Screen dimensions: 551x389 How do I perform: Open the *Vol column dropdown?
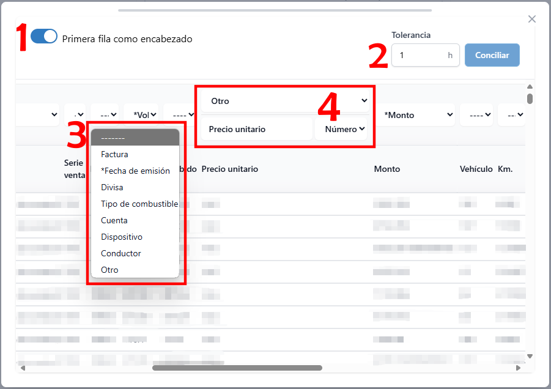[142, 114]
